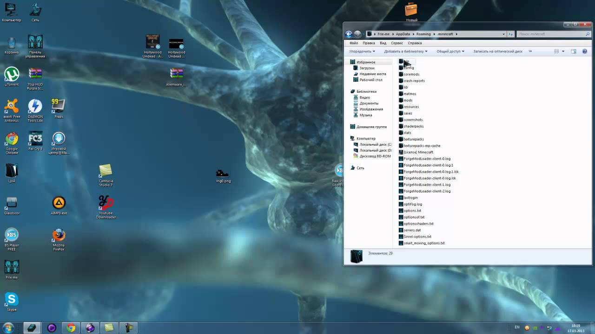Select the Fraps desktop icon
Image resolution: width=595 pixels, height=334 pixels.
click(58, 109)
